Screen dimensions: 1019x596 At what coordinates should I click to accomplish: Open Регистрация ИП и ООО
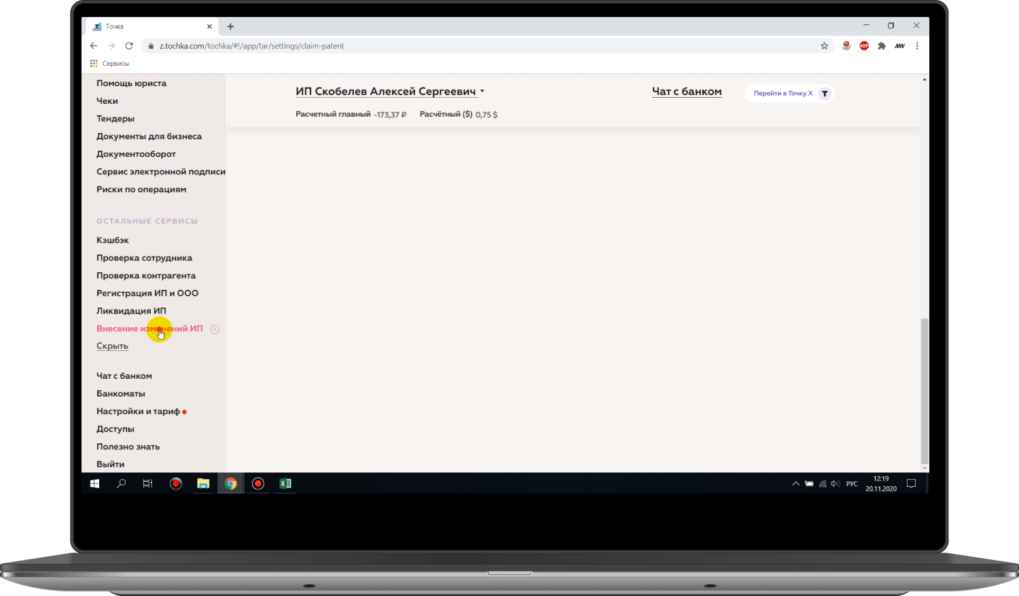147,293
